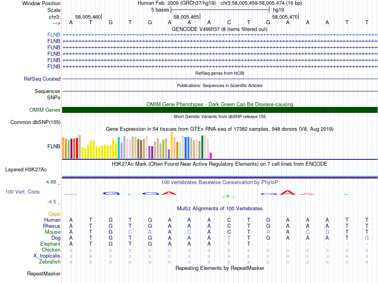Image resolution: width=378 pixels, height=283 pixels.
Task: Open Gene Expression in 54 tissues title
Action: (x=220, y=129)
